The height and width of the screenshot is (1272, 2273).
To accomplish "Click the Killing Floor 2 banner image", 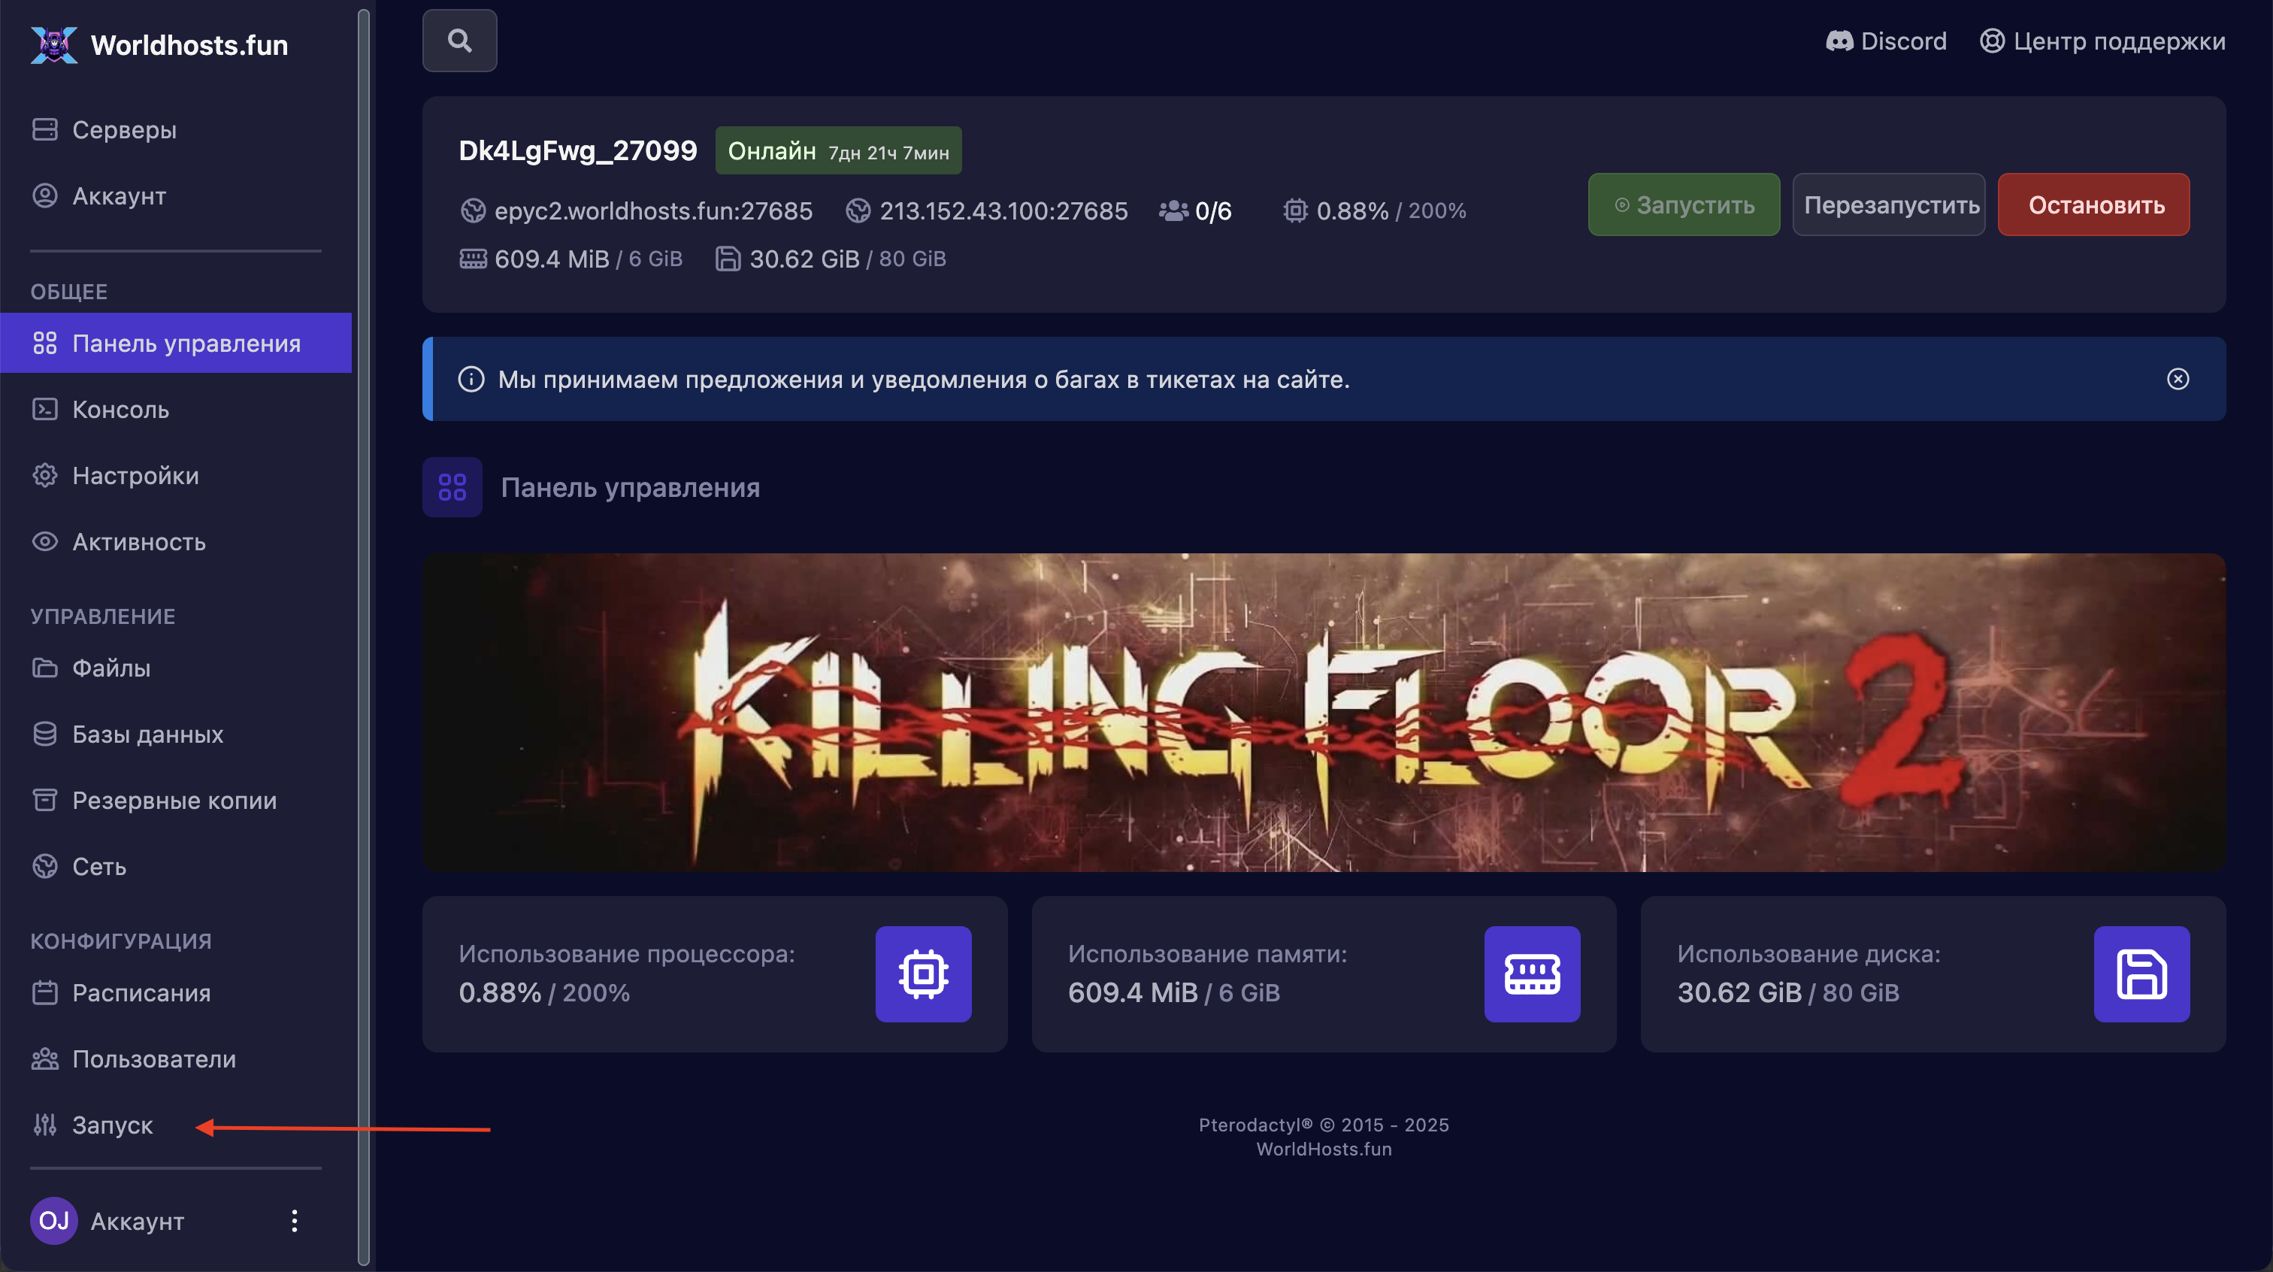I will click(x=1324, y=713).
